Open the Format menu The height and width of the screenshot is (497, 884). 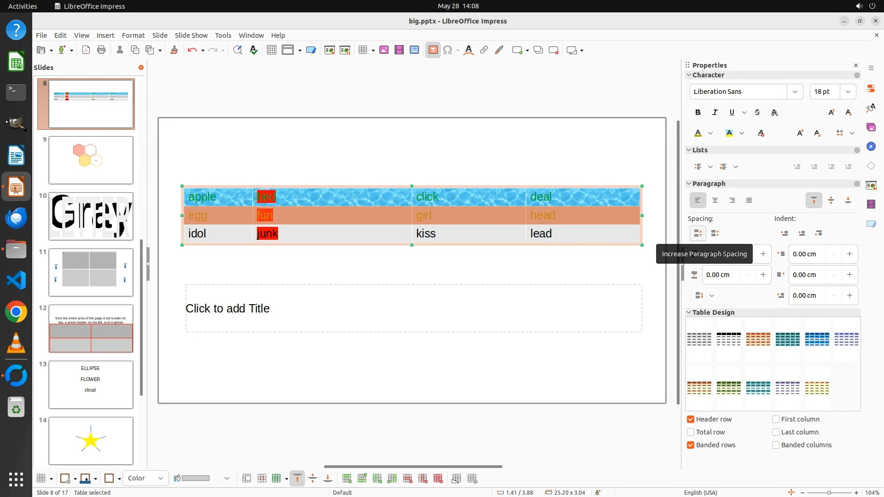pyautogui.click(x=133, y=35)
